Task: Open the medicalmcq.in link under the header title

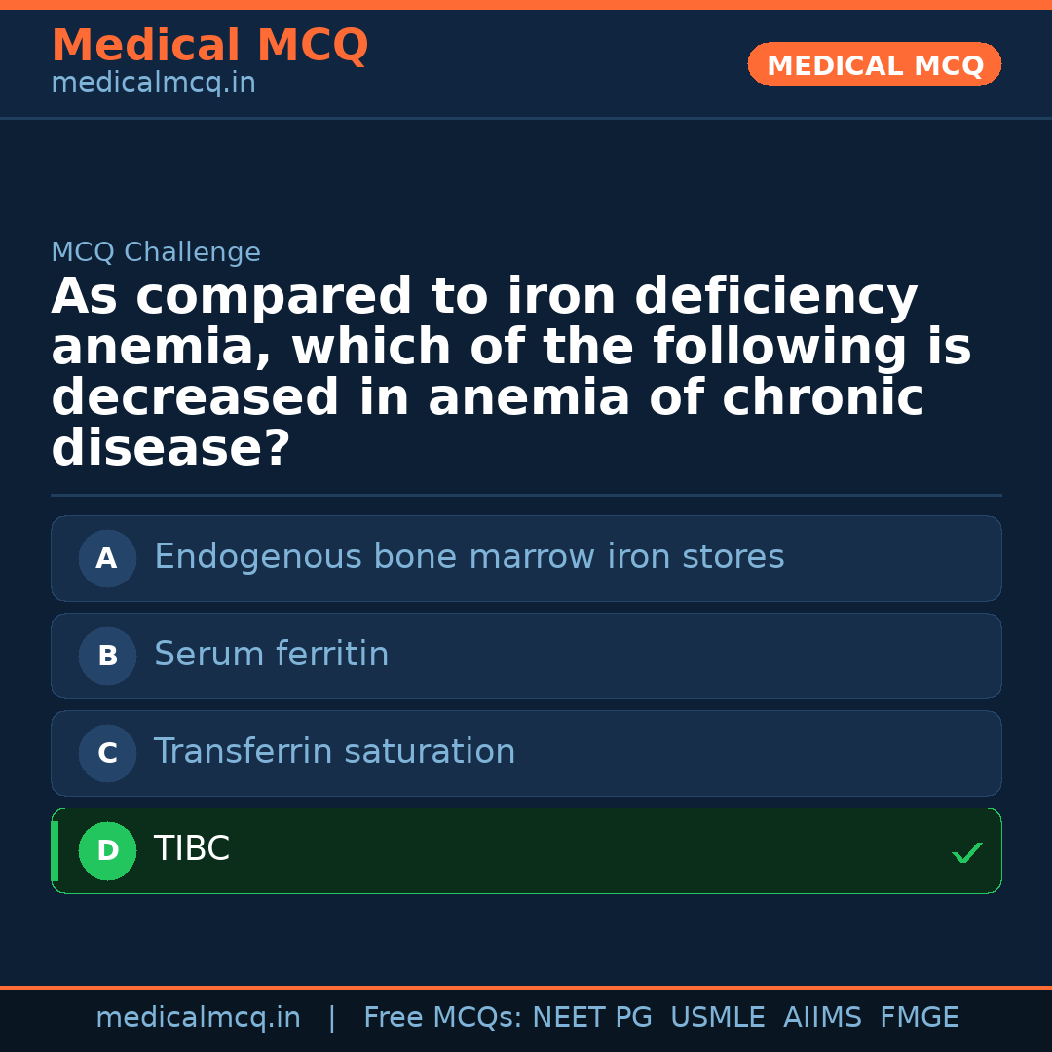Action: click(153, 84)
